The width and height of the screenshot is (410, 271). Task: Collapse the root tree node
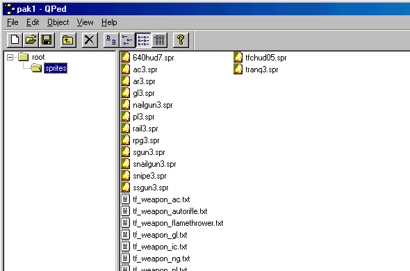[x=10, y=57]
